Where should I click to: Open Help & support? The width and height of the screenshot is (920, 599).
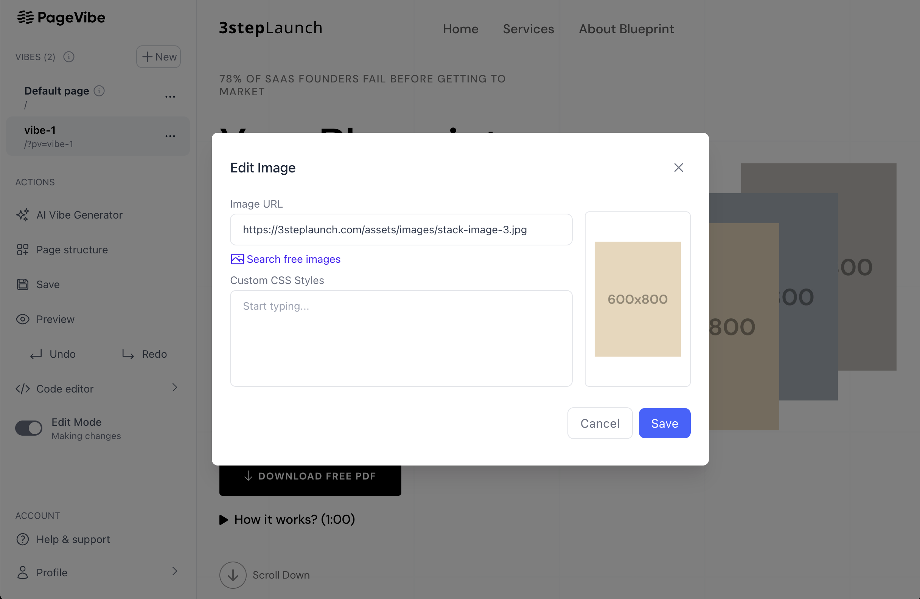pyautogui.click(x=73, y=539)
